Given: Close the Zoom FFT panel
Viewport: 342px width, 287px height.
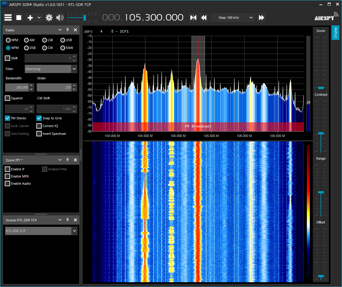Looking at the screenshot, I should click(x=75, y=160).
